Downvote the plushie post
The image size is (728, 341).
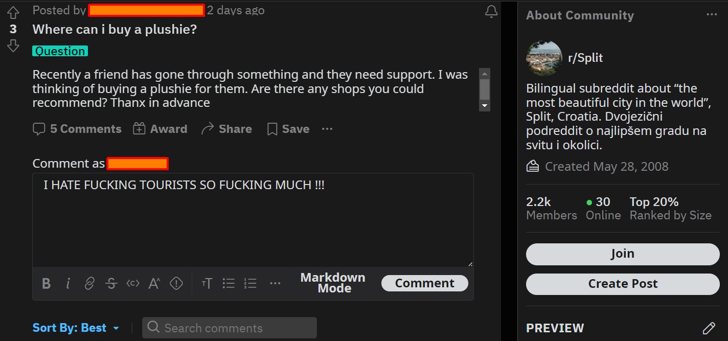tap(13, 46)
